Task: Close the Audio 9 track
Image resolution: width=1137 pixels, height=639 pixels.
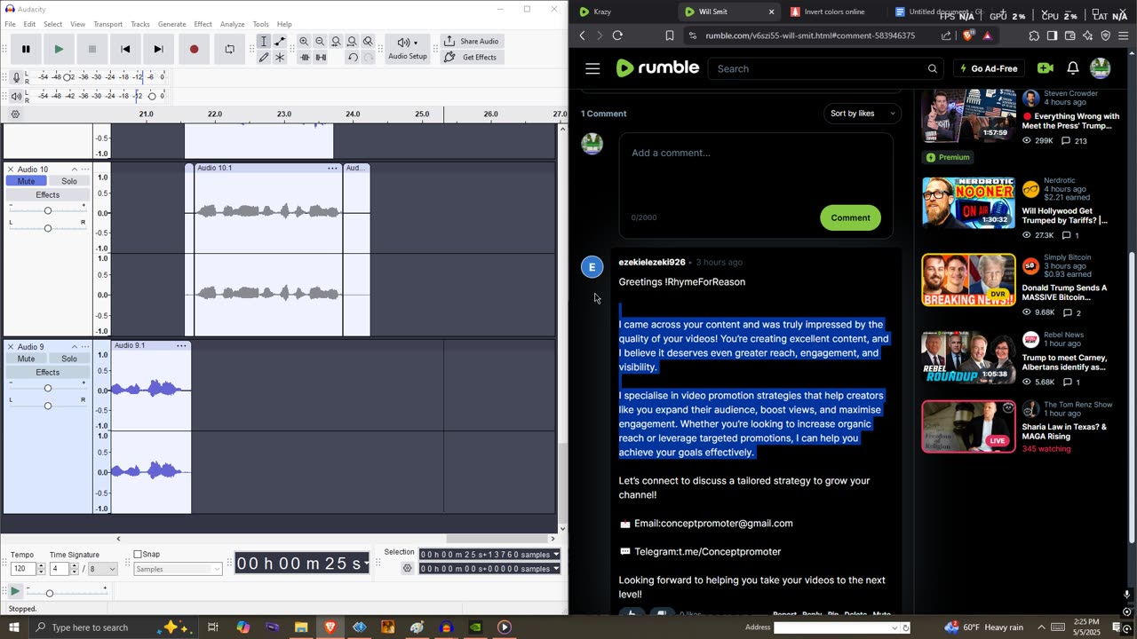Action: click(11, 346)
